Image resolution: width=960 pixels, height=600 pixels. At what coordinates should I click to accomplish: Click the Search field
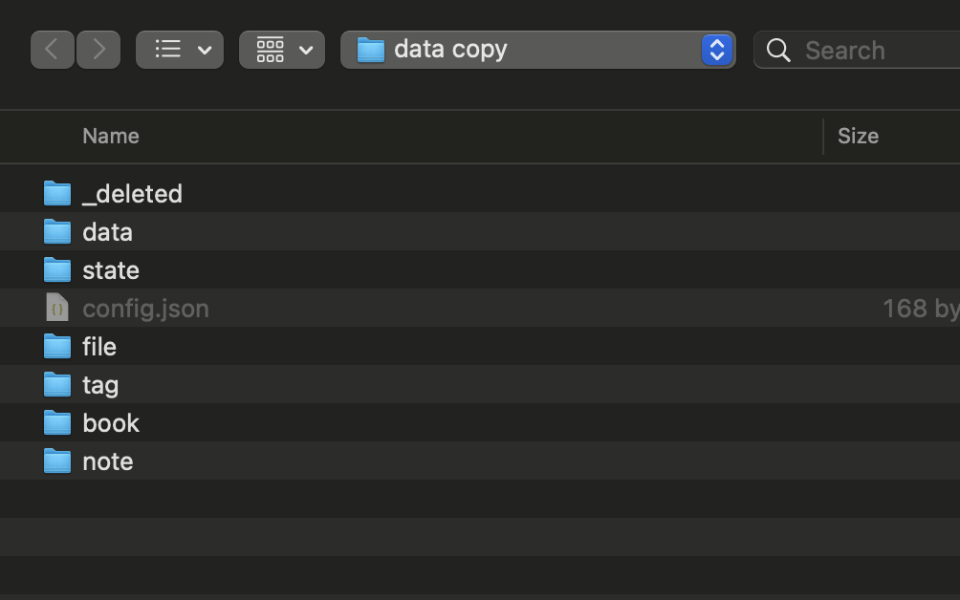pyautogui.click(x=857, y=50)
